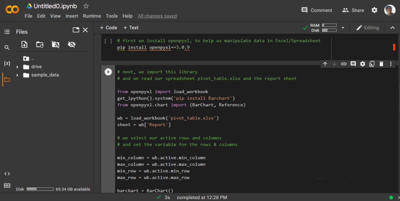400x201 pixels.
Task: Copy link to cell
Action: (344, 64)
